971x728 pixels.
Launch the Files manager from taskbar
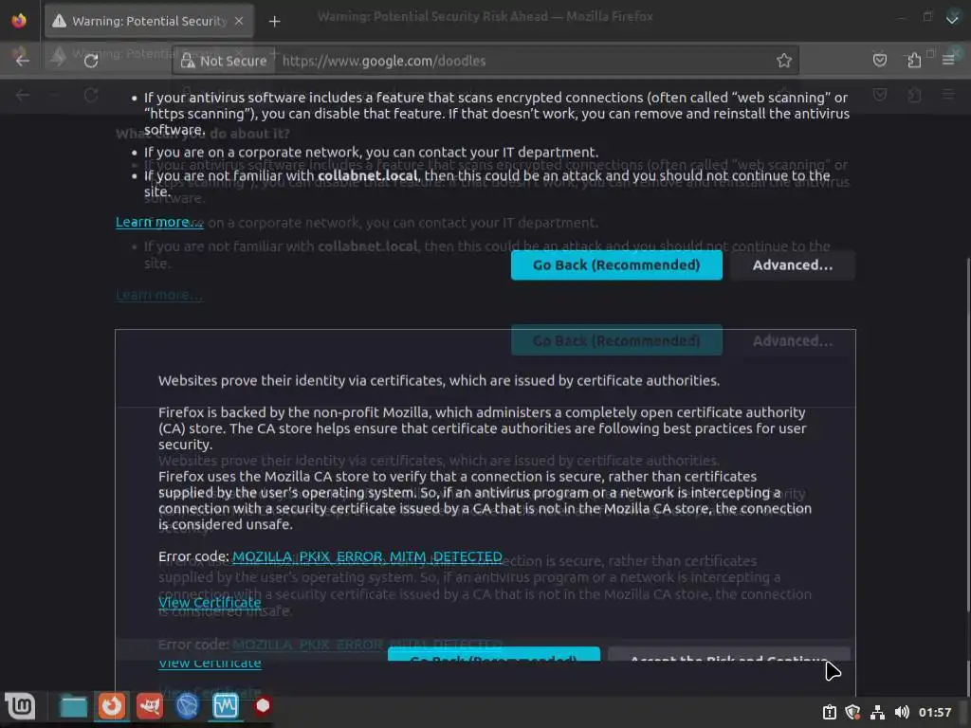(73, 705)
